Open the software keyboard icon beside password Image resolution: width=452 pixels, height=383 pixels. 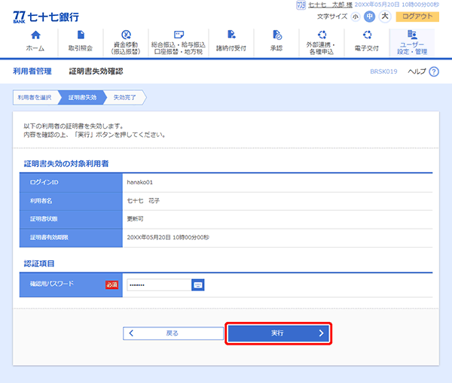click(197, 284)
